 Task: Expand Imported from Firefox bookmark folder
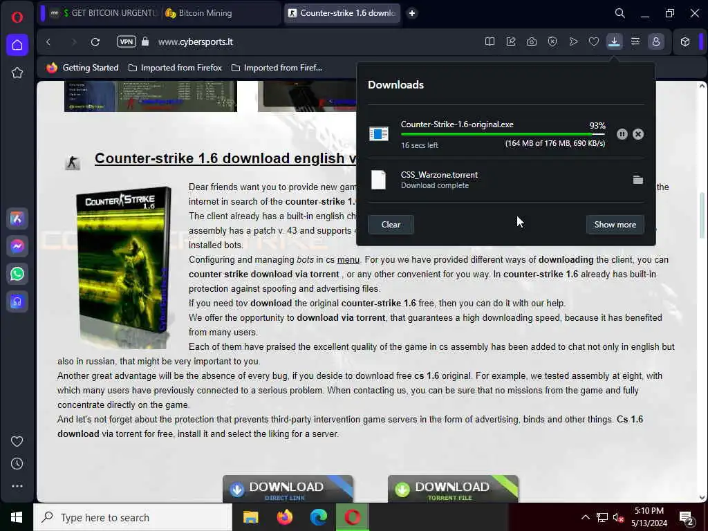(175, 68)
